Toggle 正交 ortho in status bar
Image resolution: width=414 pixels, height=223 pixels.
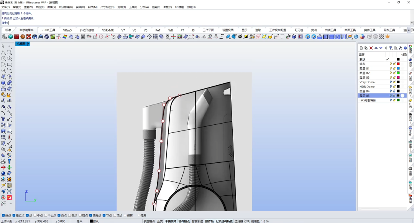pos(160,221)
